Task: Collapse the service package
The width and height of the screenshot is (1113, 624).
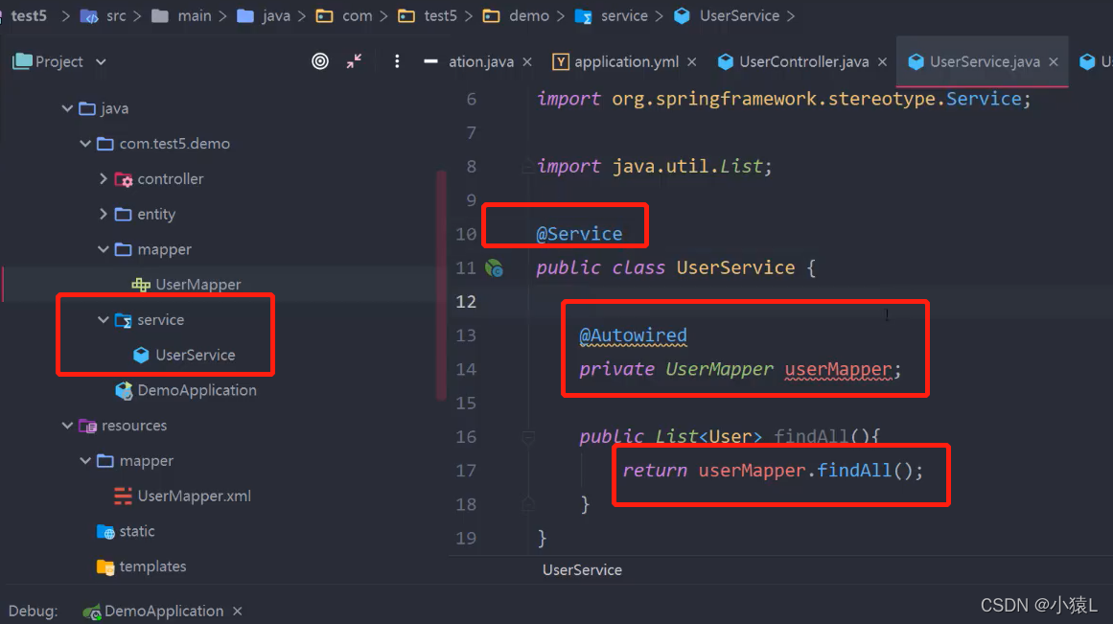Action: pos(103,319)
